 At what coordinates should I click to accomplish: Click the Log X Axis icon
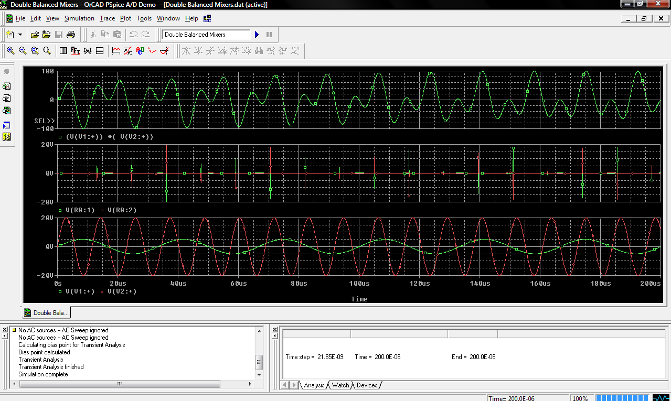[x=63, y=51]
